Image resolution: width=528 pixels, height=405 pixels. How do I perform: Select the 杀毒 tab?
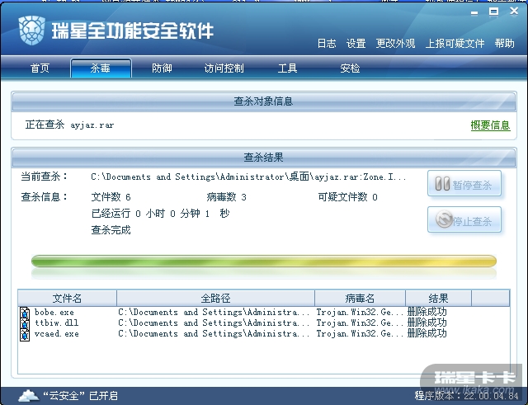pyautogui.click(x=101, y=68)
